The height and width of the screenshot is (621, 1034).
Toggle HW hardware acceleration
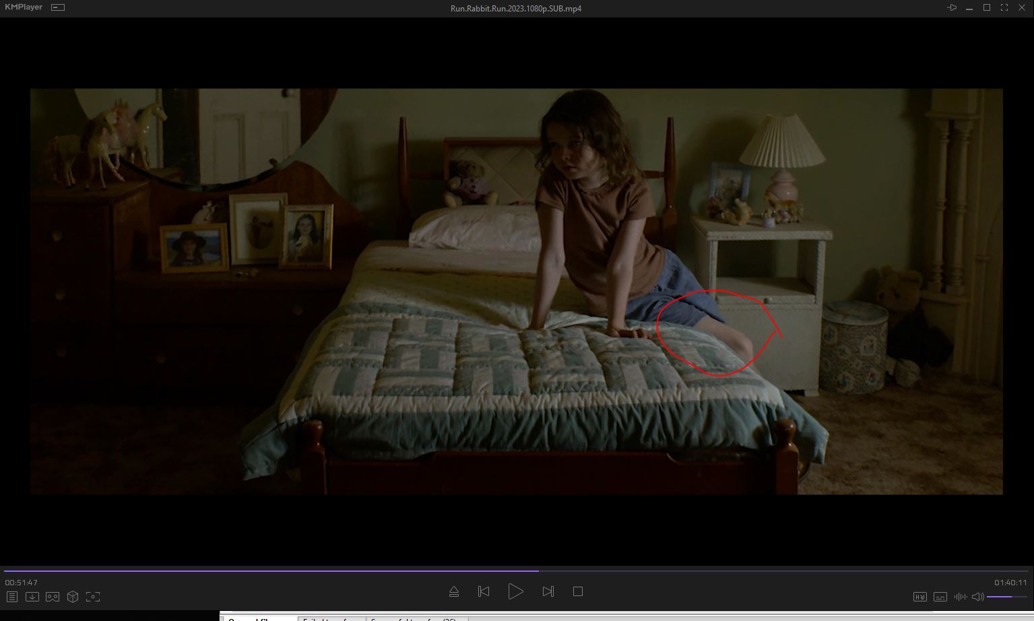pyautogui.click(x=919, y=597)
